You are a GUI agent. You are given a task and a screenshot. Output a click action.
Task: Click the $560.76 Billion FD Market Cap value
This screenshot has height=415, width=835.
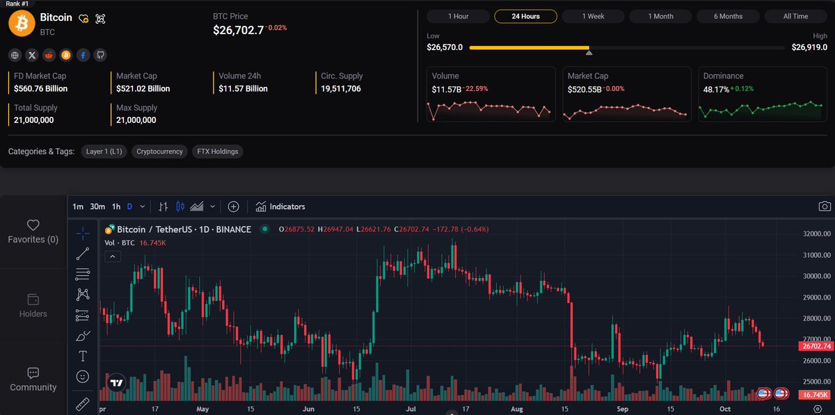41,89
